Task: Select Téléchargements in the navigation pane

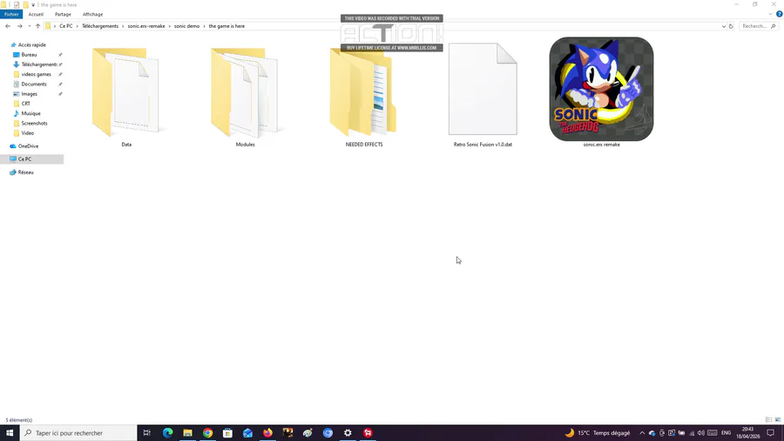Action: (39, 64)
